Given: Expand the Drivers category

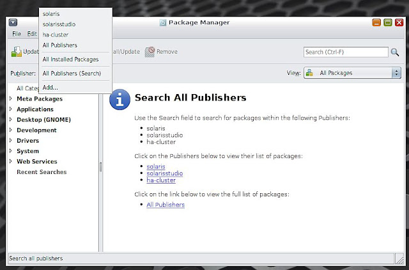Looking at the screenshot, I should [11, 141].
